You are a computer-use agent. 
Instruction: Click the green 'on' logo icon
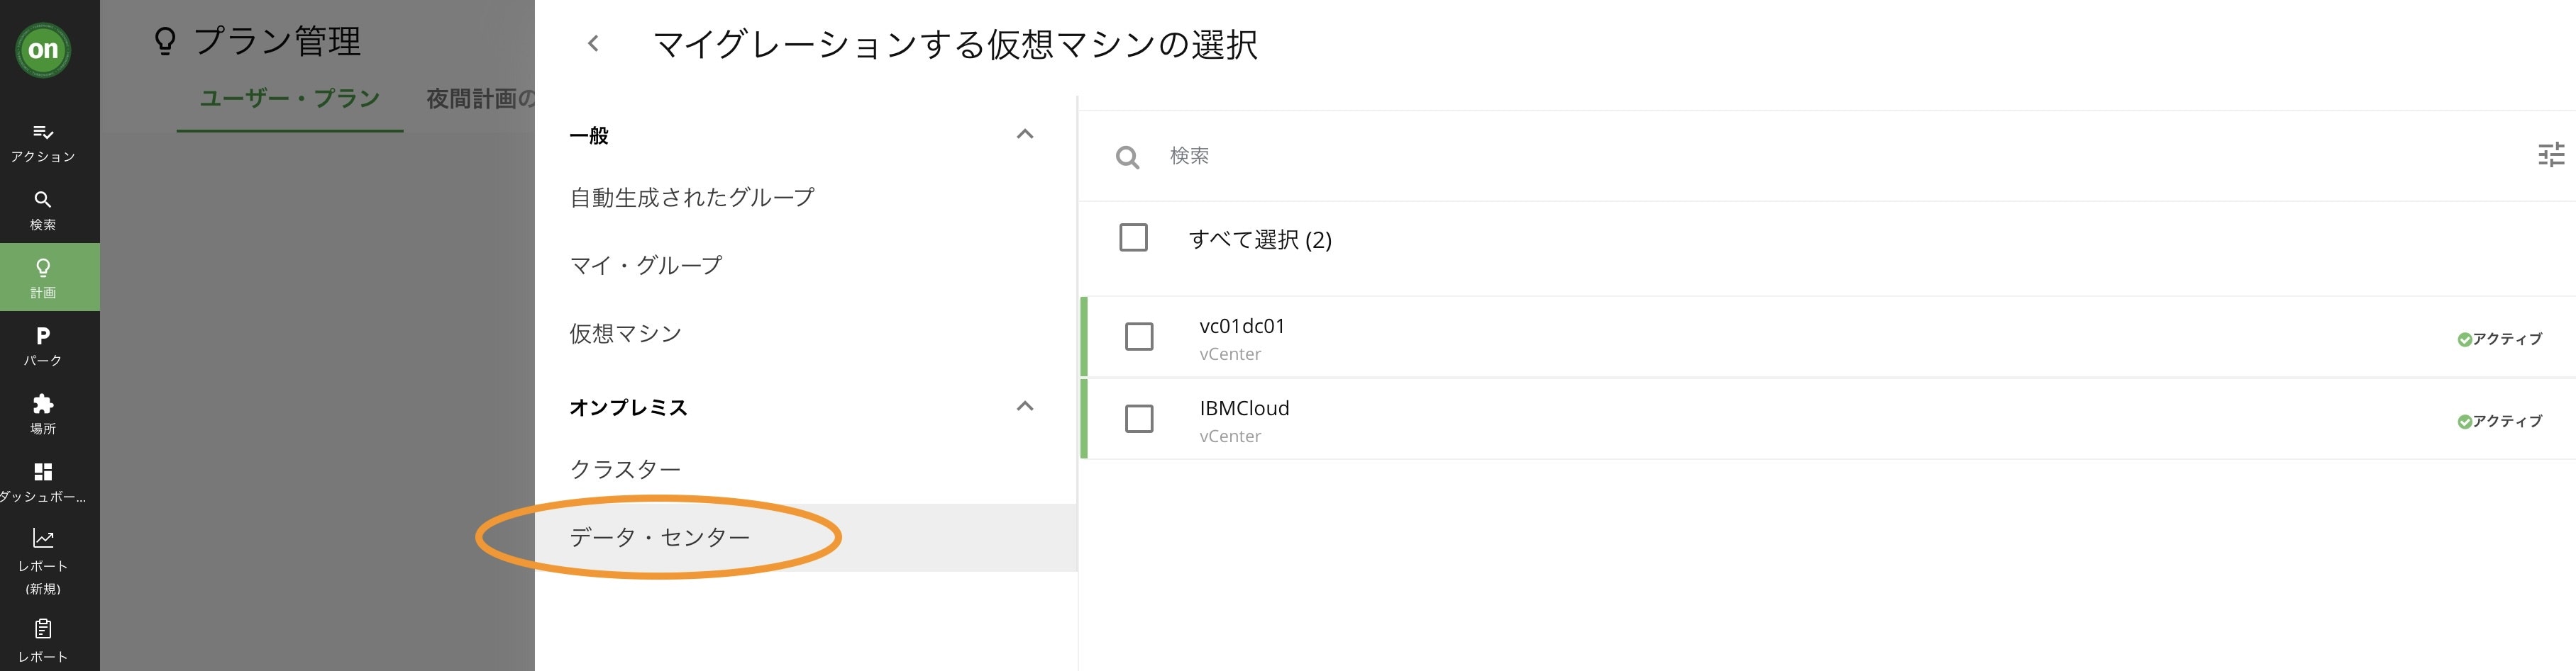(43, 49)
